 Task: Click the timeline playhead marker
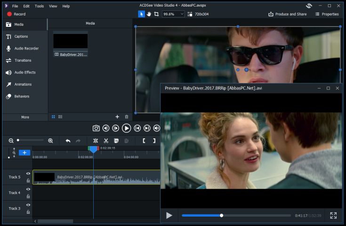click(94, 150)
